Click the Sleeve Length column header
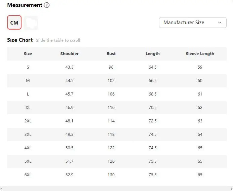 (x=200, y=54)
